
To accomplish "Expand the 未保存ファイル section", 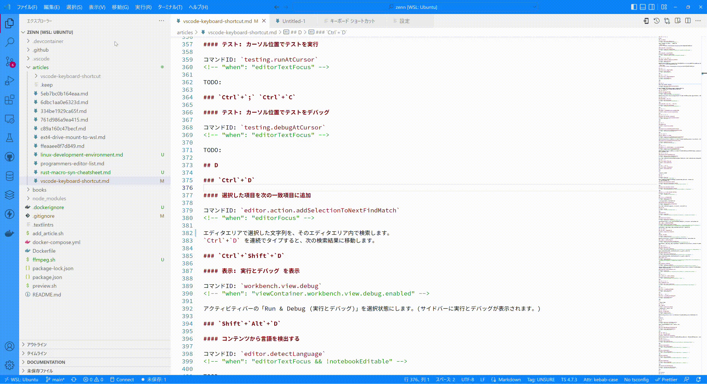I will point(95,371).
